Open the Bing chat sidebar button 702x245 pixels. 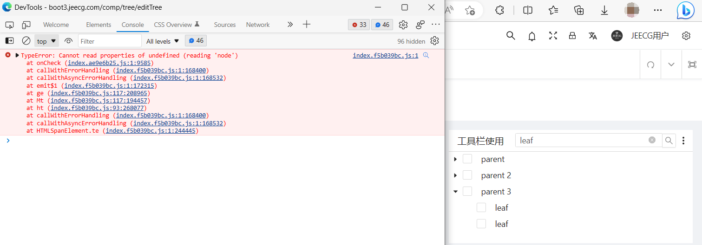(685, 10)
